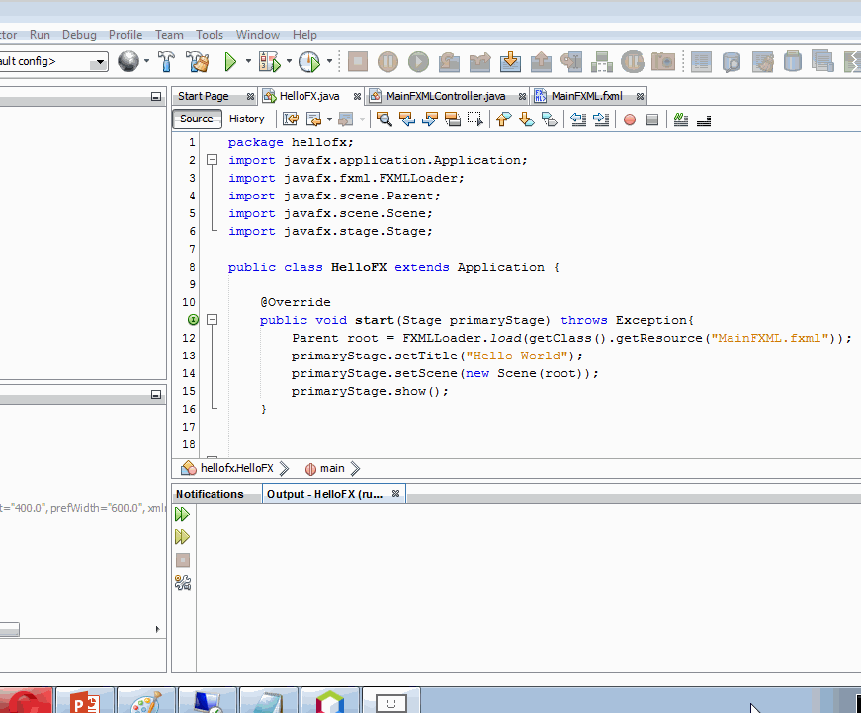Switch to MainFXML.fxml tab

586,96
